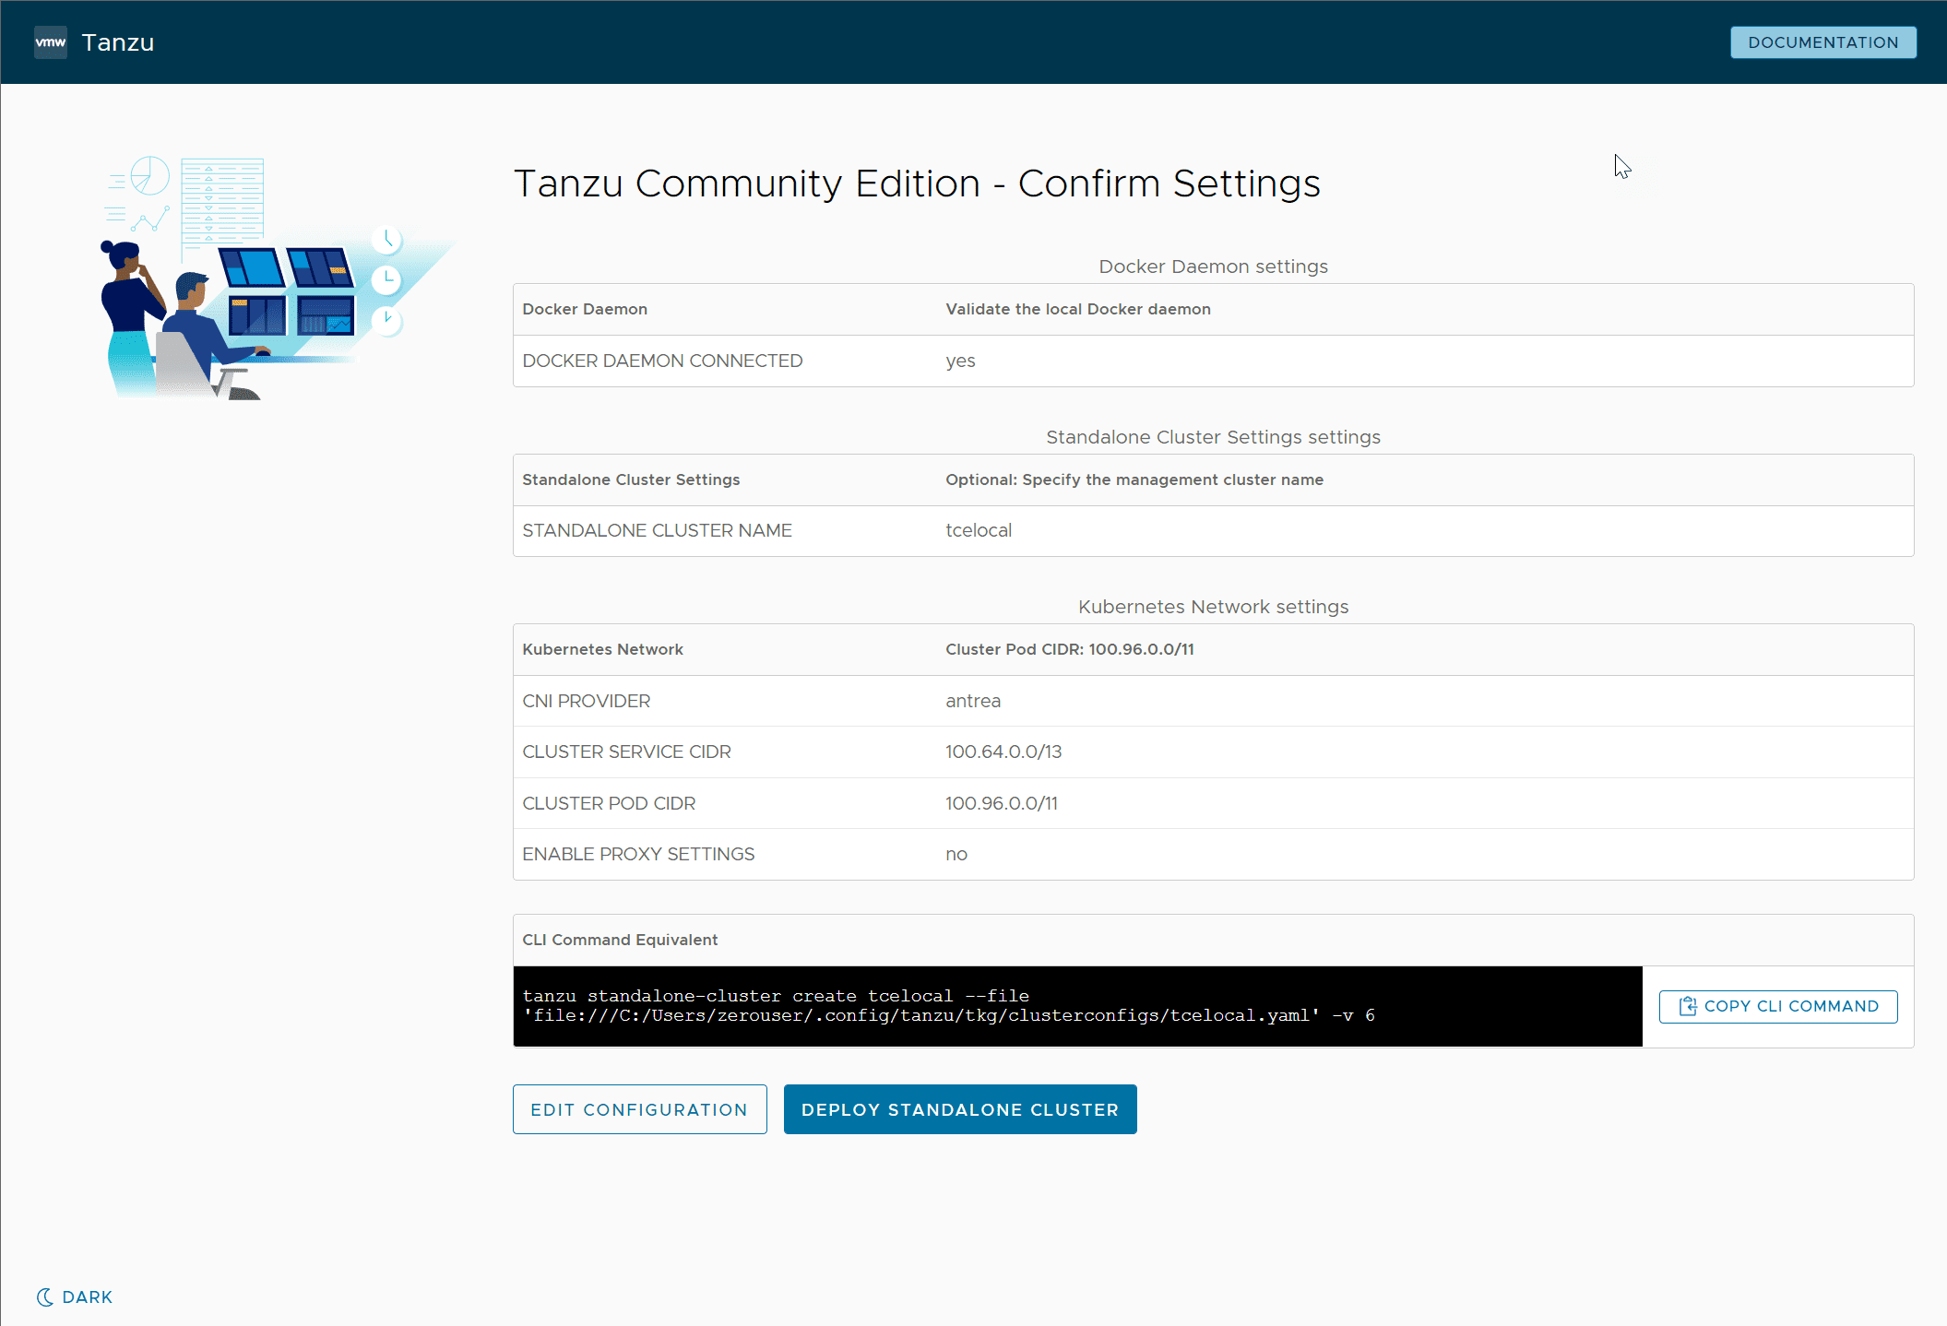Click the Enable Proxy Settings row
The width and height of the screenshot is (1947, 1326).
pos(1212,854)
